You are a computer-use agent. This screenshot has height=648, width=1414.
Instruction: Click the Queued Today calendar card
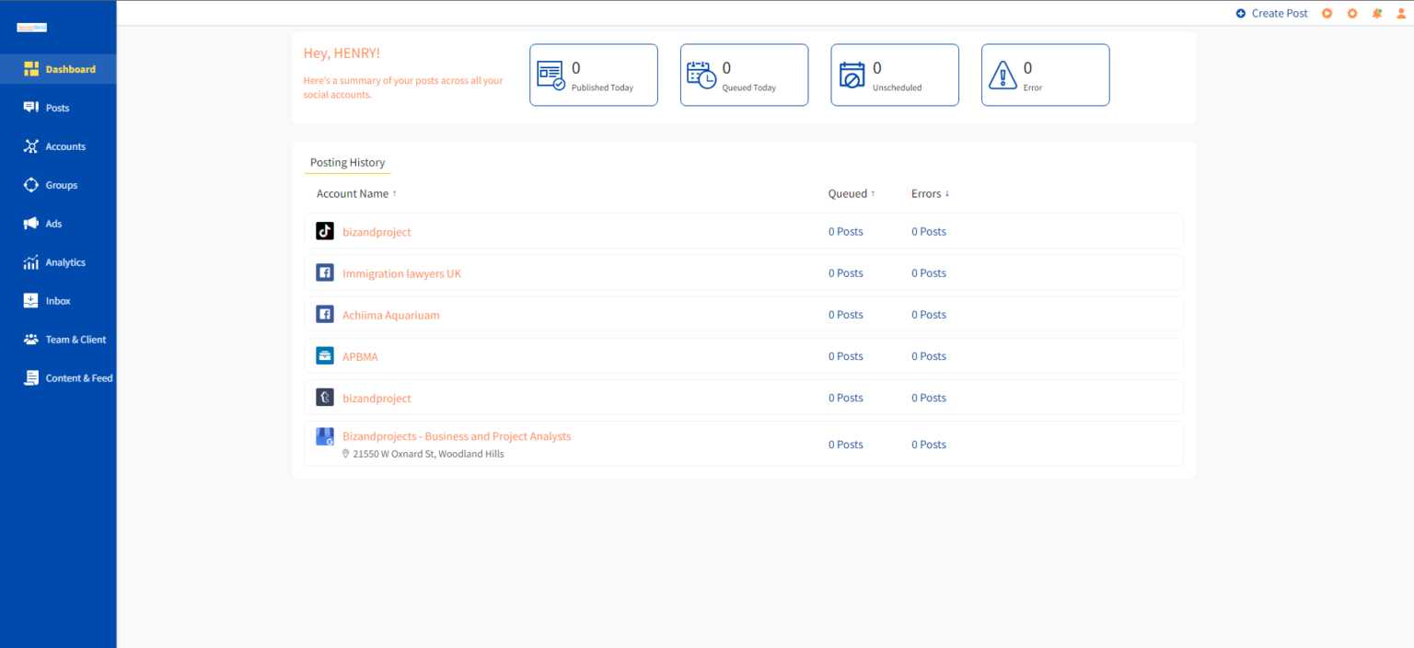tap(744, 75)
